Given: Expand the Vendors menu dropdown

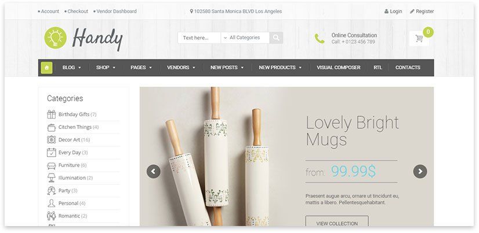Looking at the screenshot, I should coord(181,68).
